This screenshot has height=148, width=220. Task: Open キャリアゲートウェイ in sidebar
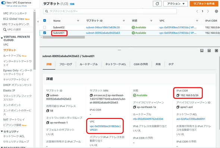coord(16,80)
